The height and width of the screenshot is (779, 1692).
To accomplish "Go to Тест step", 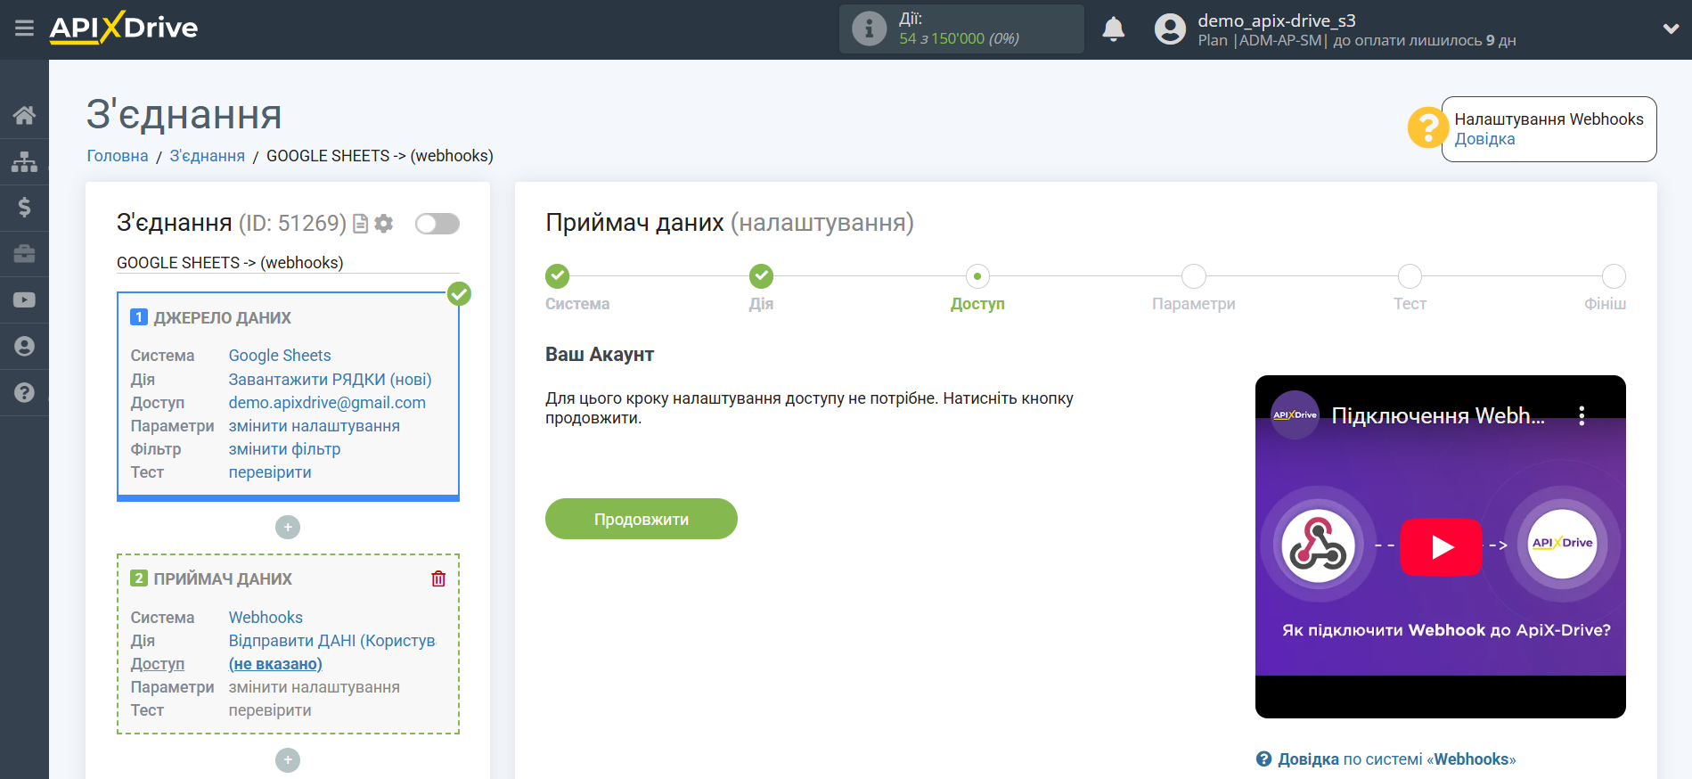I will [x=1410, y=276].
